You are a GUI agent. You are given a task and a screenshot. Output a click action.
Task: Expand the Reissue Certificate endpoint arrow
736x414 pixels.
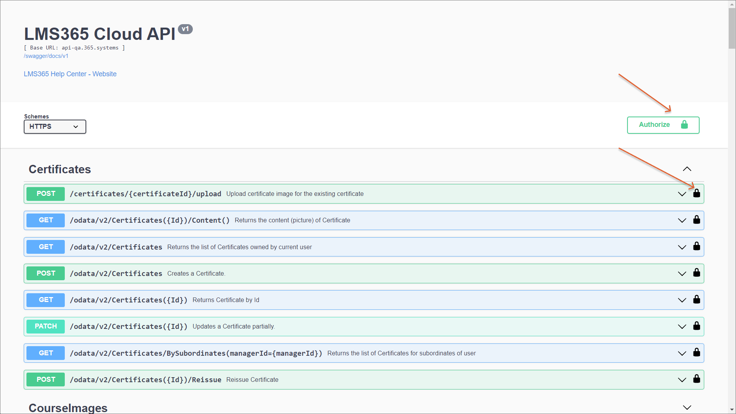point(682,380)
